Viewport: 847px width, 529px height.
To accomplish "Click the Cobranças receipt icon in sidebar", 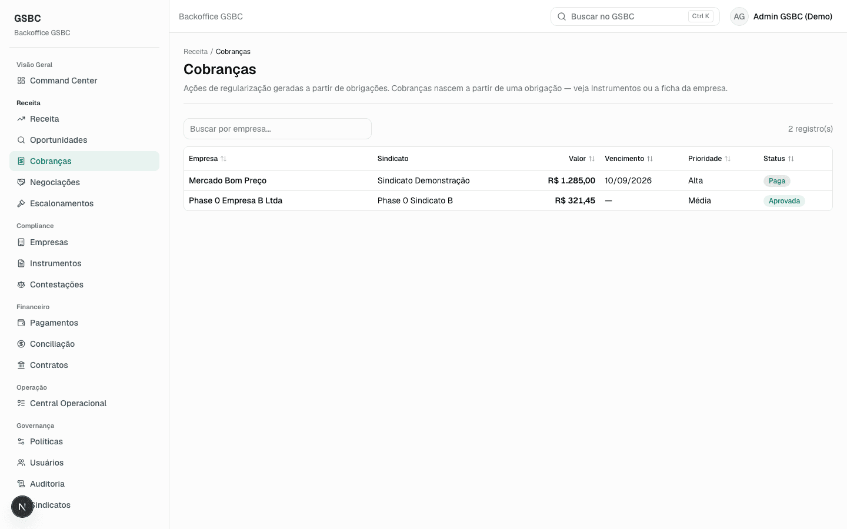I will (21, 161).
